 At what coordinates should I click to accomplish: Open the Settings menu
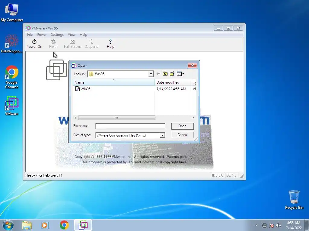(x=57, y=35)
